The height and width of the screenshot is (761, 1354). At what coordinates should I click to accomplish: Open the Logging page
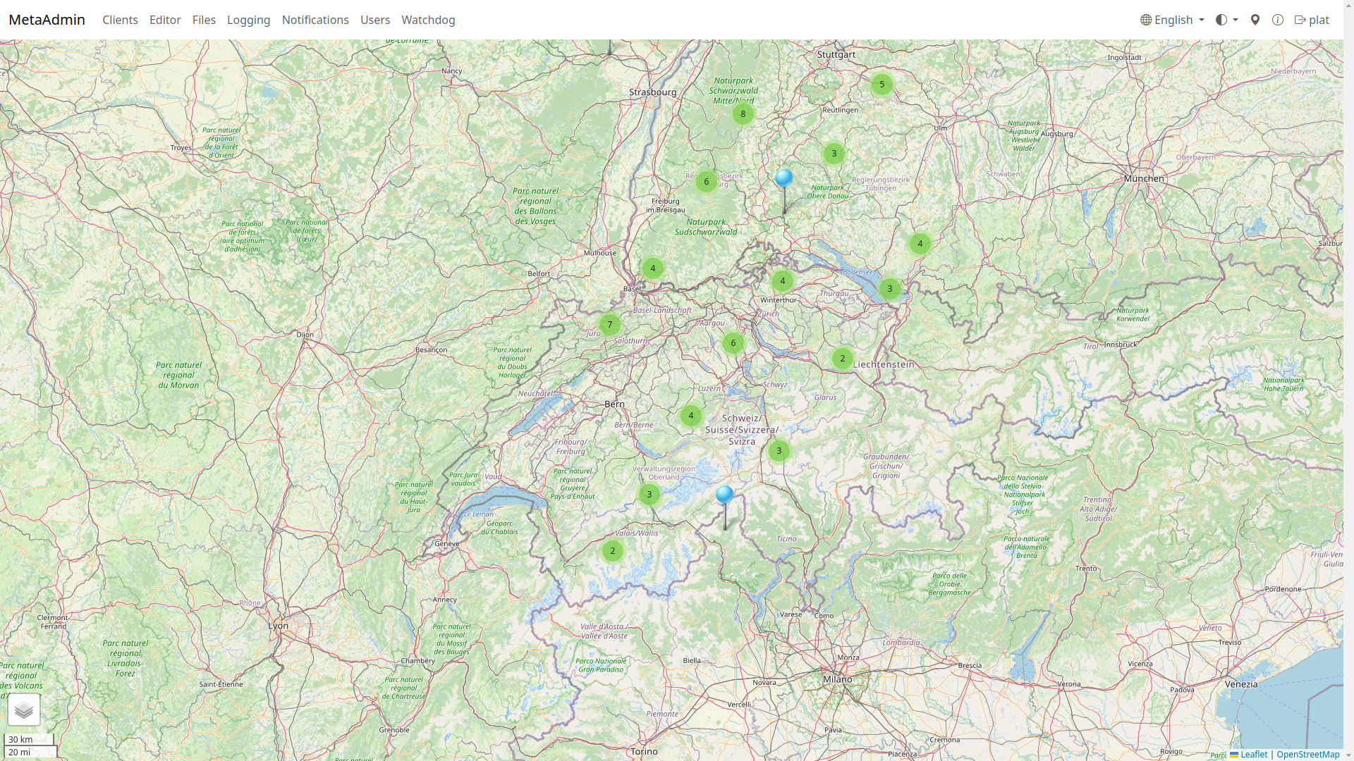pos(248,20)
